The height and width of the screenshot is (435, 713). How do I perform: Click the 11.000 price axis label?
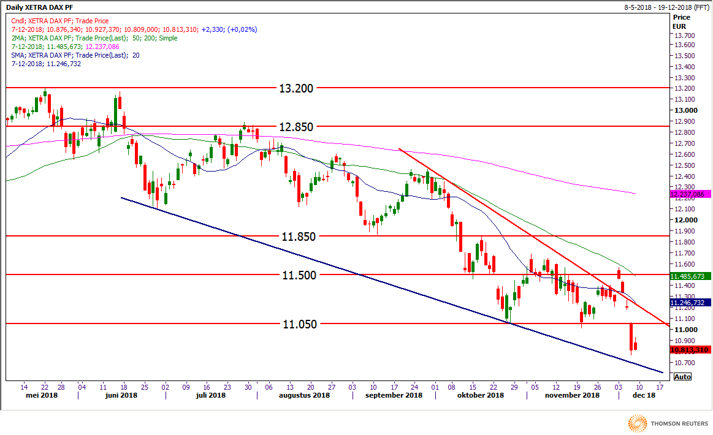(x=685, y=330)
